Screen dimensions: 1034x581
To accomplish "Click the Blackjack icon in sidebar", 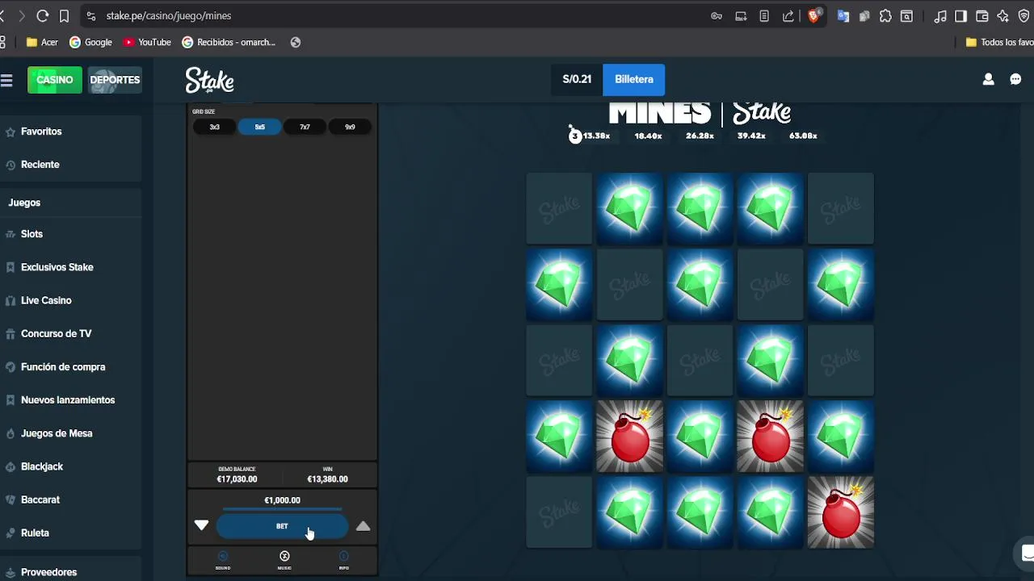I will (11, 466).
